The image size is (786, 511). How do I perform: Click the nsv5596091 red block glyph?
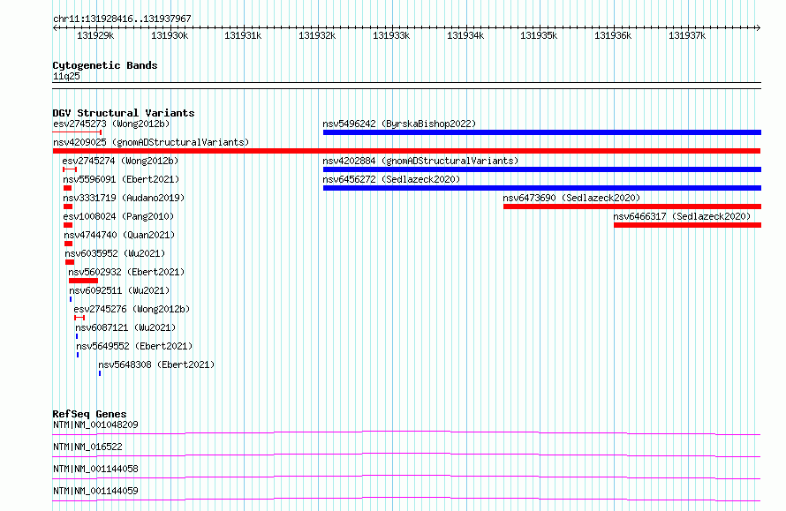tap(67, 188)
